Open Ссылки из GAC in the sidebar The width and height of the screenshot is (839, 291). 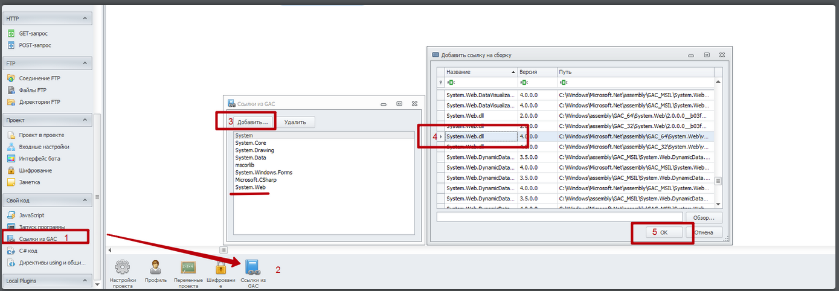point(38,239)
